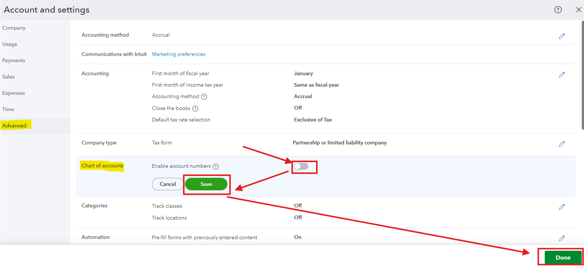Switch to the Company tab
Viewport: 584px width, 267px height.
tap(14, 28)
